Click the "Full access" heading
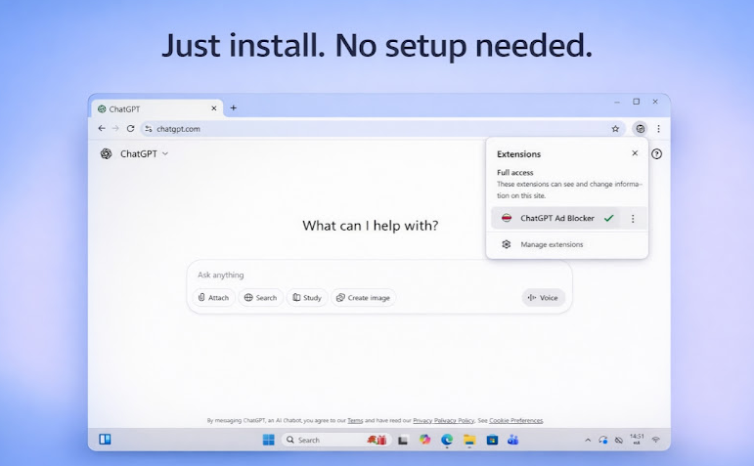Image resolution: width=754 pixels, height=466 pixels. [515, 173]
